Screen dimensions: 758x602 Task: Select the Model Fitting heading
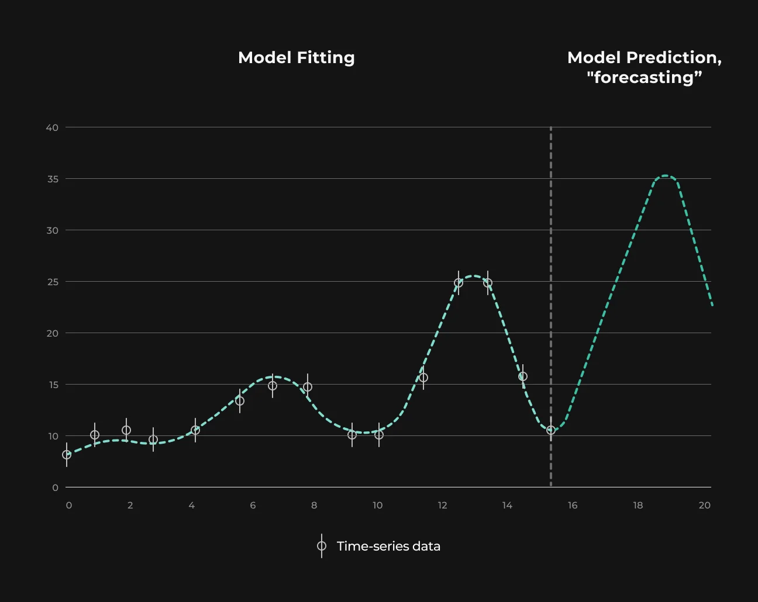(297, 57)
